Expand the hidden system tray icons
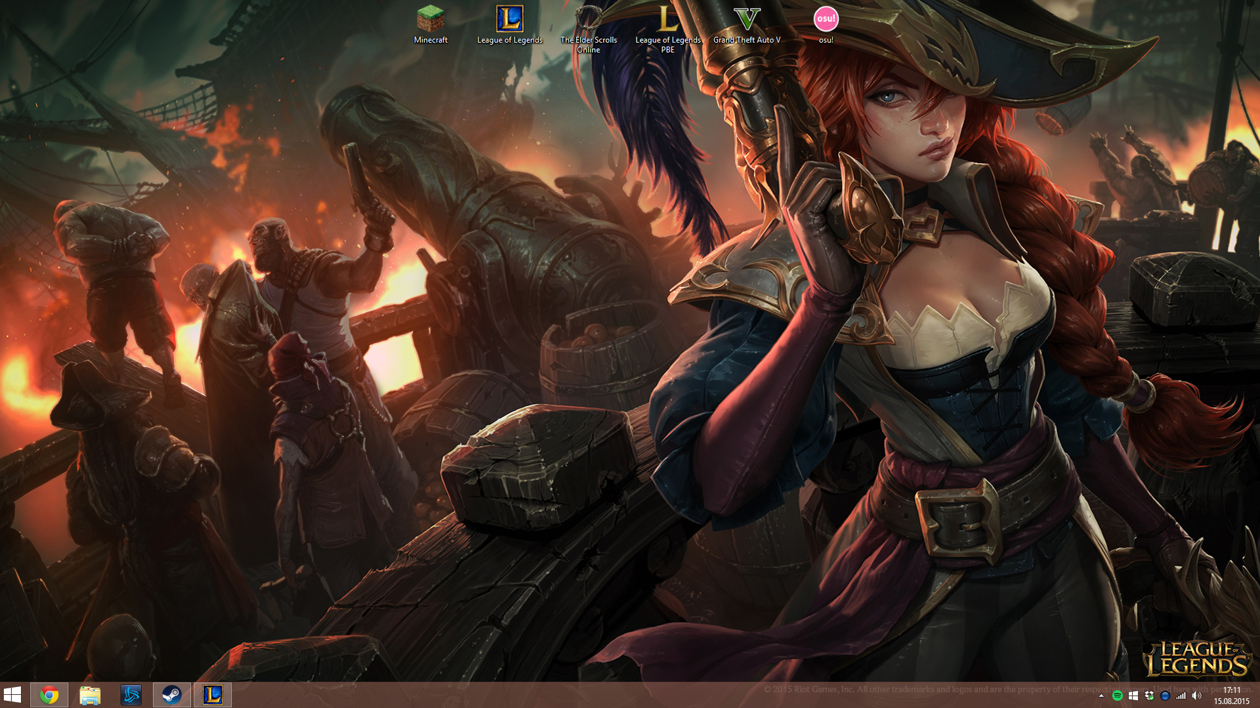The image size is (1260, 708). coord(1101,696)
